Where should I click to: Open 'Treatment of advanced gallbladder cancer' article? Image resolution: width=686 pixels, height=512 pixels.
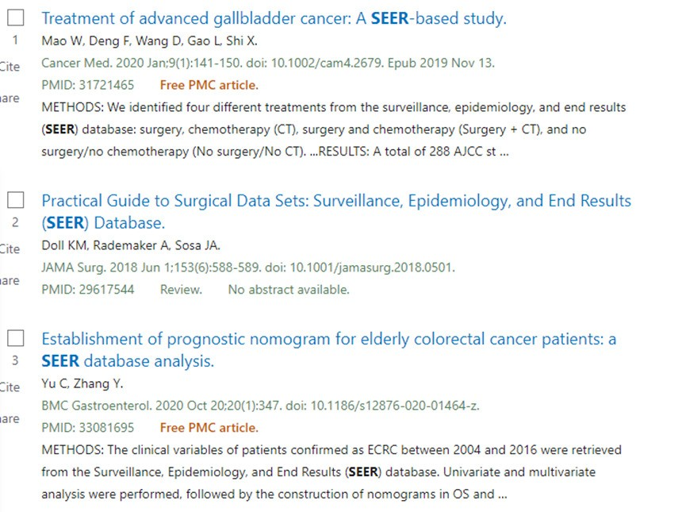pos(274,18)
